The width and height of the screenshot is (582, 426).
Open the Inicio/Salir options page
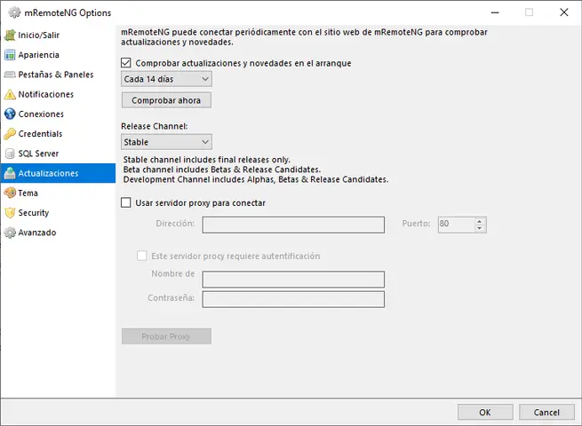(58, 35)
